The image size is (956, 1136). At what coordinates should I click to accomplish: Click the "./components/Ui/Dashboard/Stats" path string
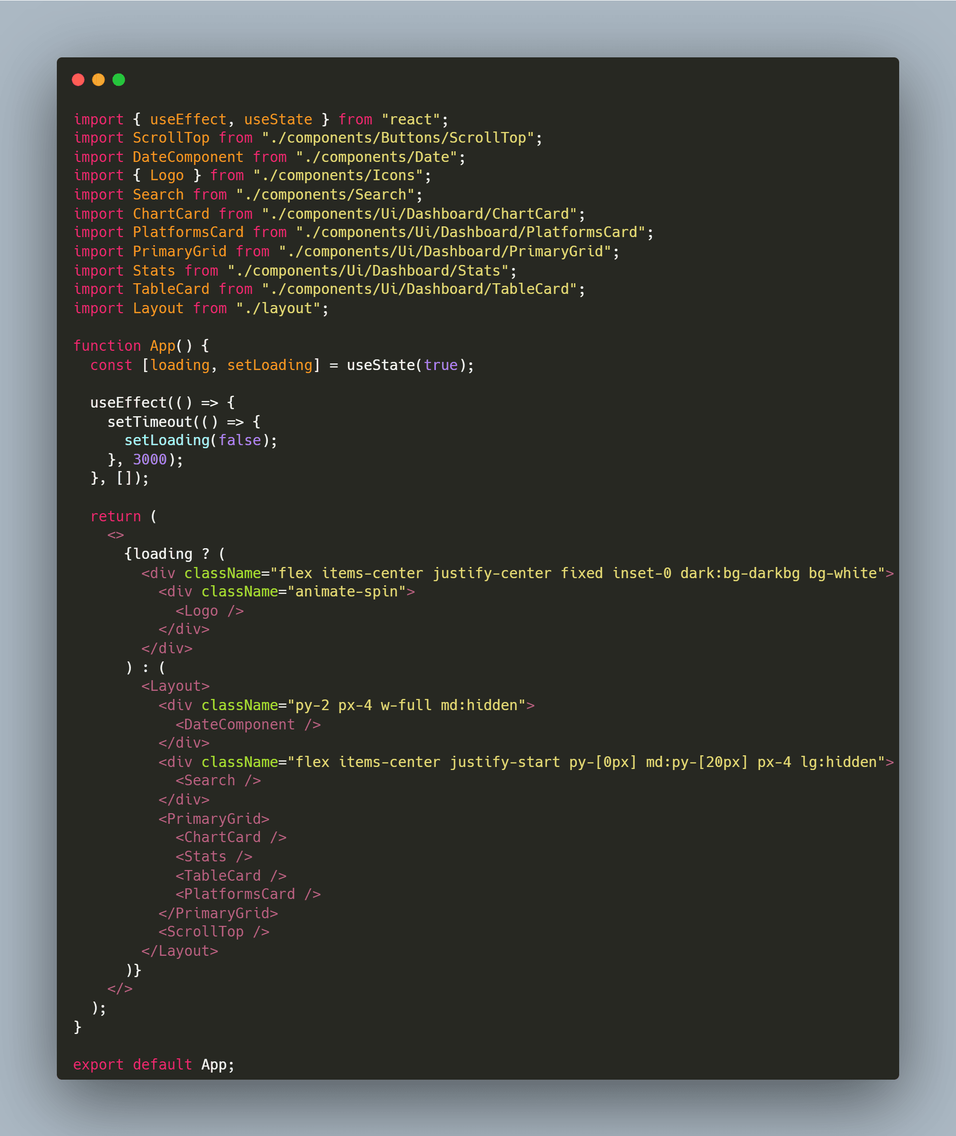click(x=368, y=270)
